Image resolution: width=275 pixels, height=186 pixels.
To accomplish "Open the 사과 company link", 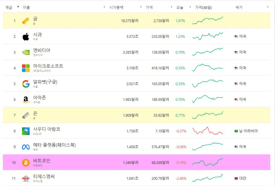I will [37, 35].
